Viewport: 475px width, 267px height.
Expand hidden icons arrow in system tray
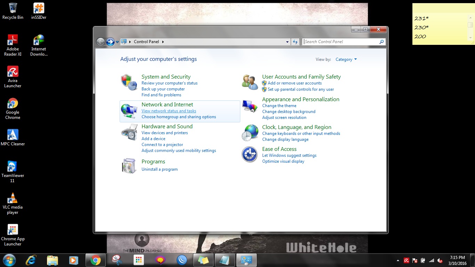(x=397, y=260)
